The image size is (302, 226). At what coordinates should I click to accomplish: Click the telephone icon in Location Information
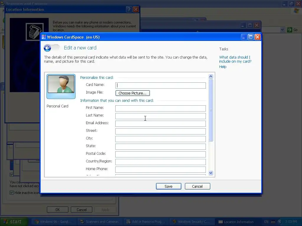pyautogui.click(x=35, y=32)
